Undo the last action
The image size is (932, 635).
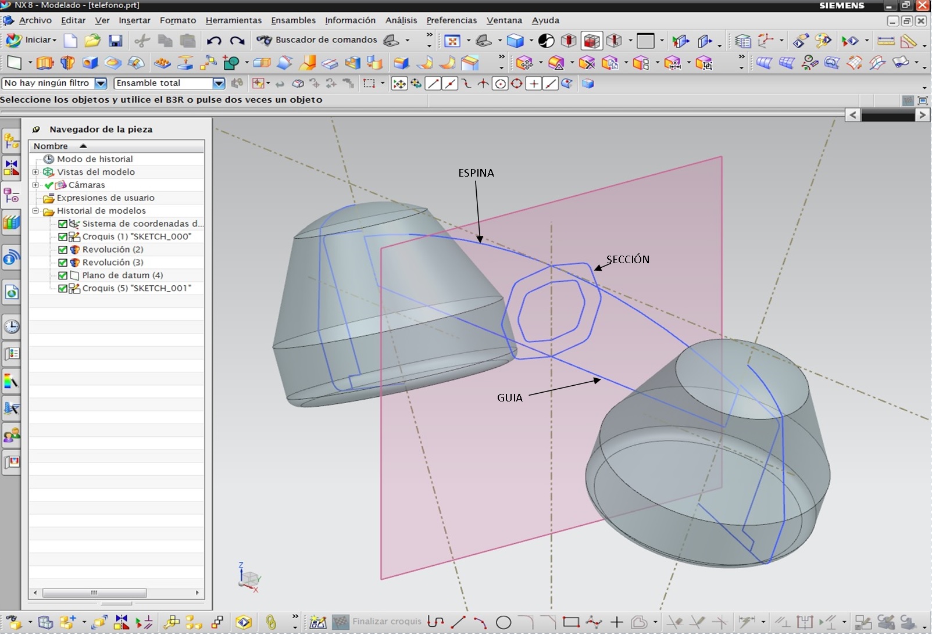(x=214, y=40)
